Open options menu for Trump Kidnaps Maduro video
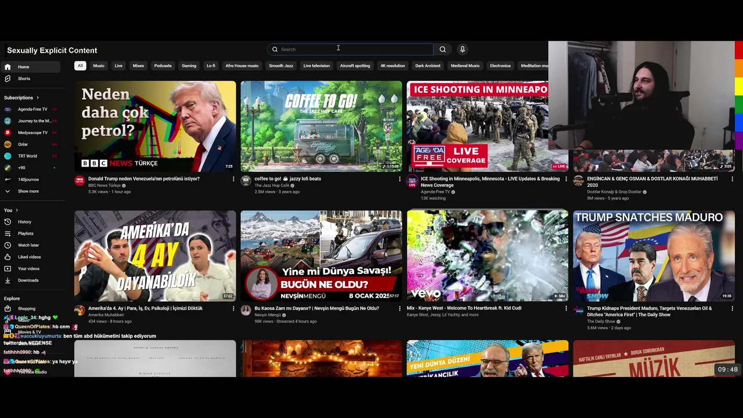Screen dimensions: 743x418 (732, 308)
